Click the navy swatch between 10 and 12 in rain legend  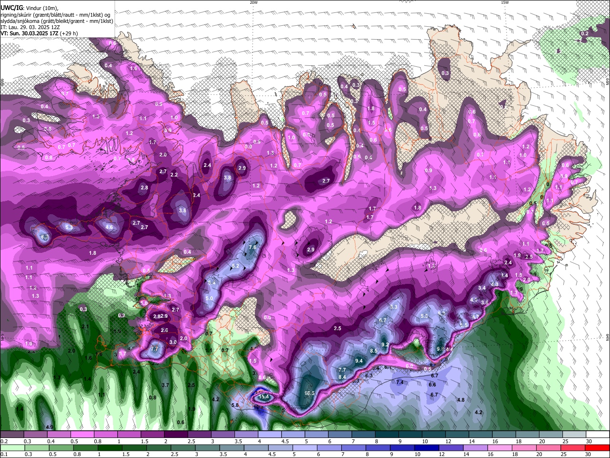pyautogui.click(x=426, y=448)
